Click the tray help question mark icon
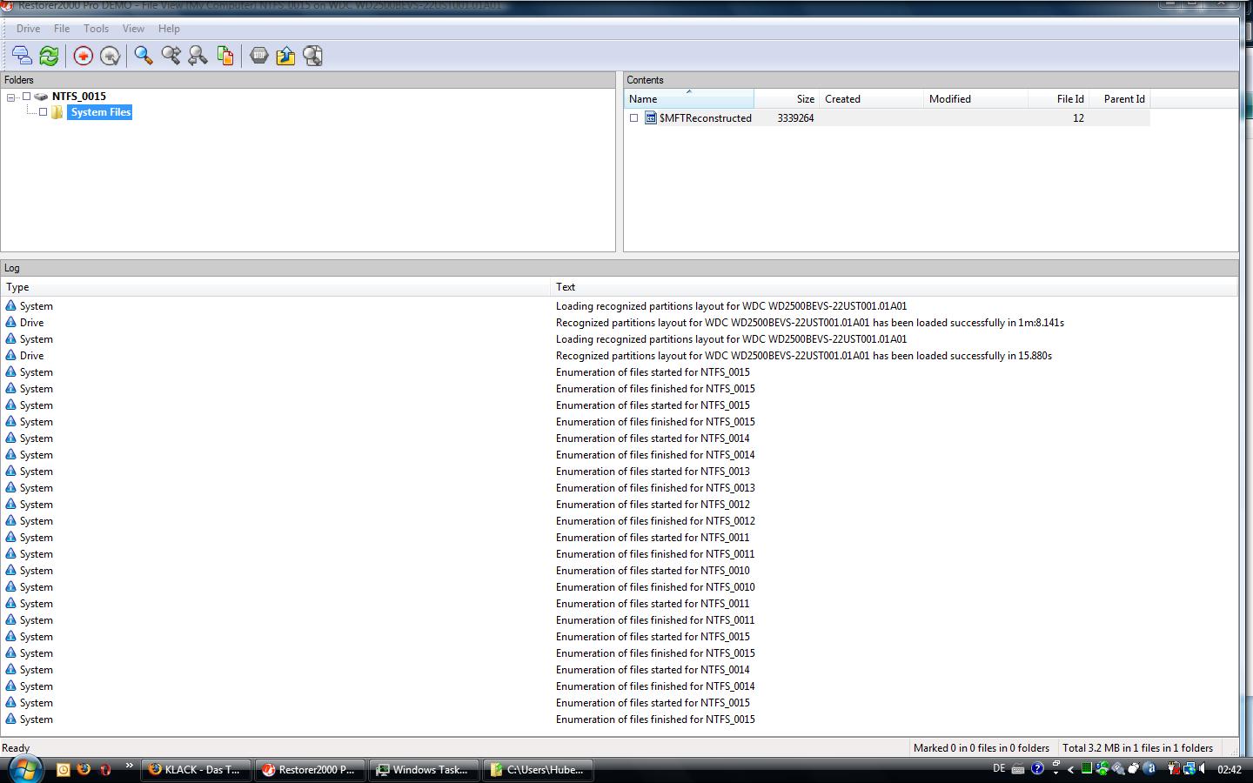This screenshot has width=1253, height=783. [1037, 769]
